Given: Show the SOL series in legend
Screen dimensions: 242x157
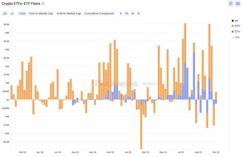Looking at the screenshot, I should [x=237, y=37].
